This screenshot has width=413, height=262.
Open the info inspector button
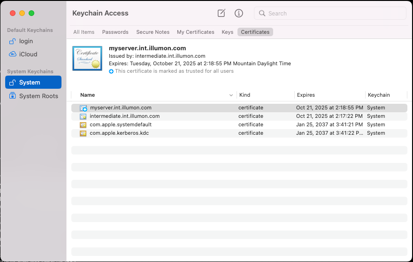tap(238, 13)
